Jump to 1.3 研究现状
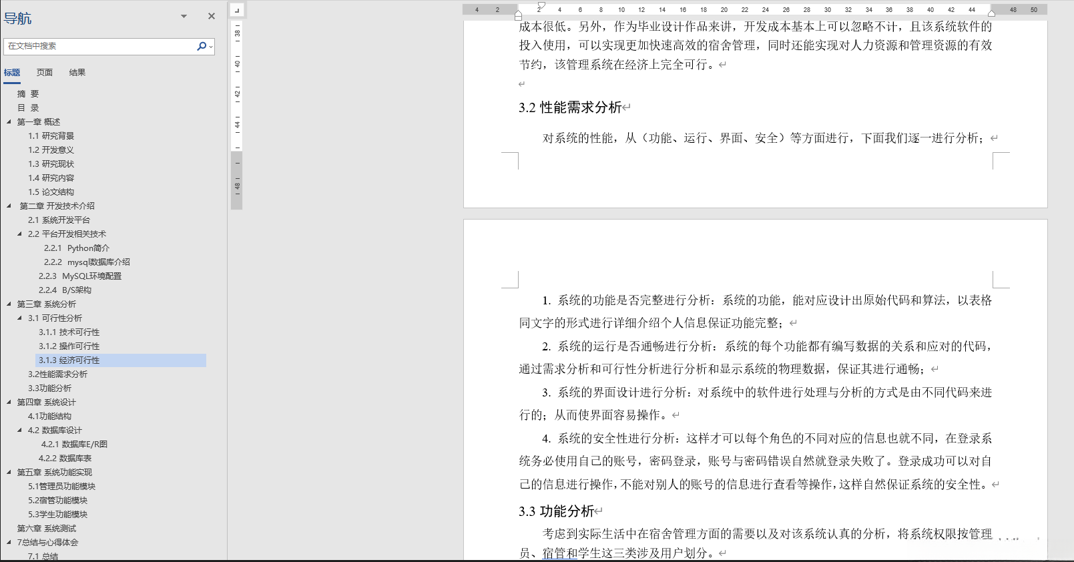 pos(51,164)
